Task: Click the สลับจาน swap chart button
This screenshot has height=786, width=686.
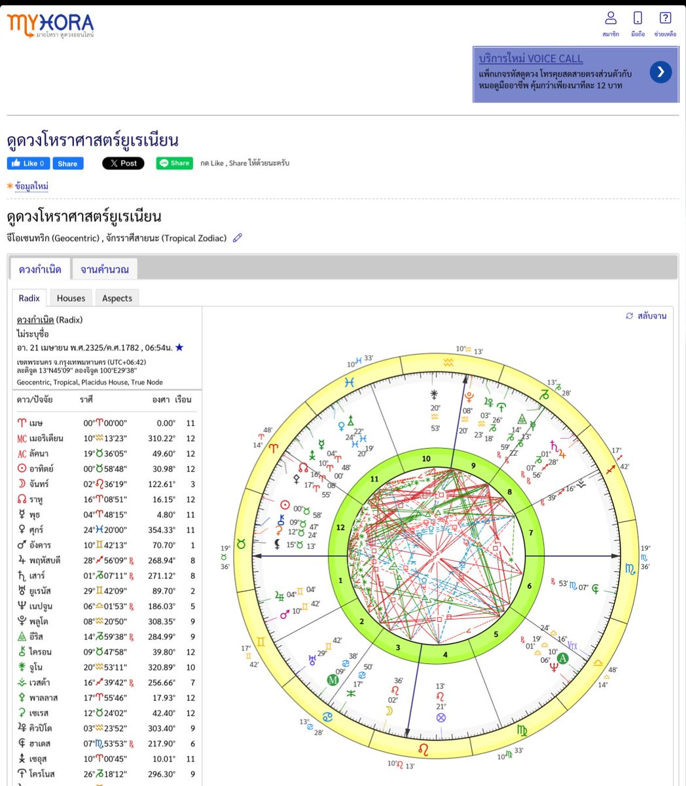Action: pos(646,316)
